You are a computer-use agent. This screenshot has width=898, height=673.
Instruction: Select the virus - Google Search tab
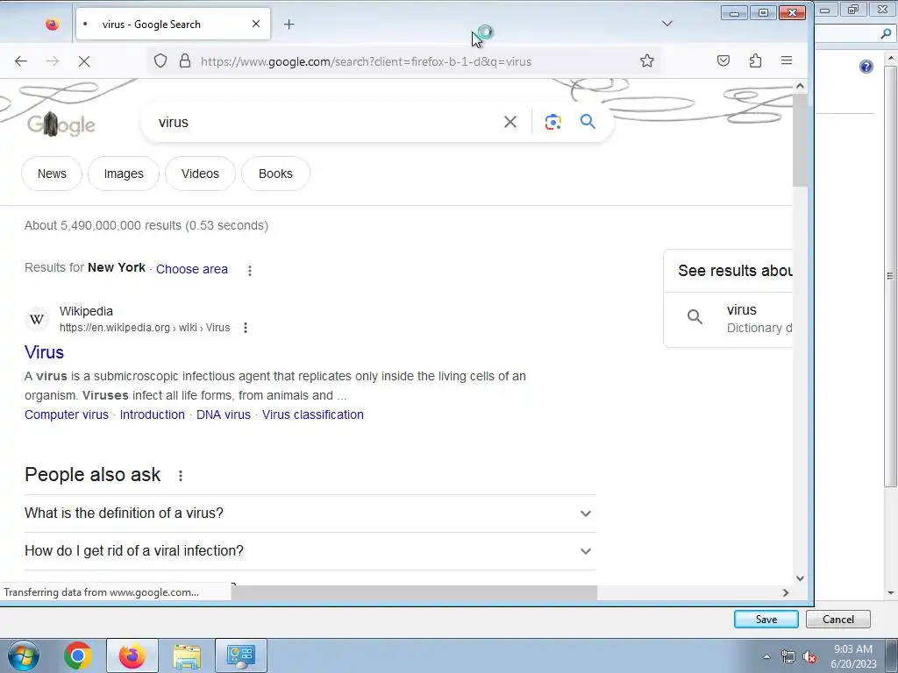[173, 24]
